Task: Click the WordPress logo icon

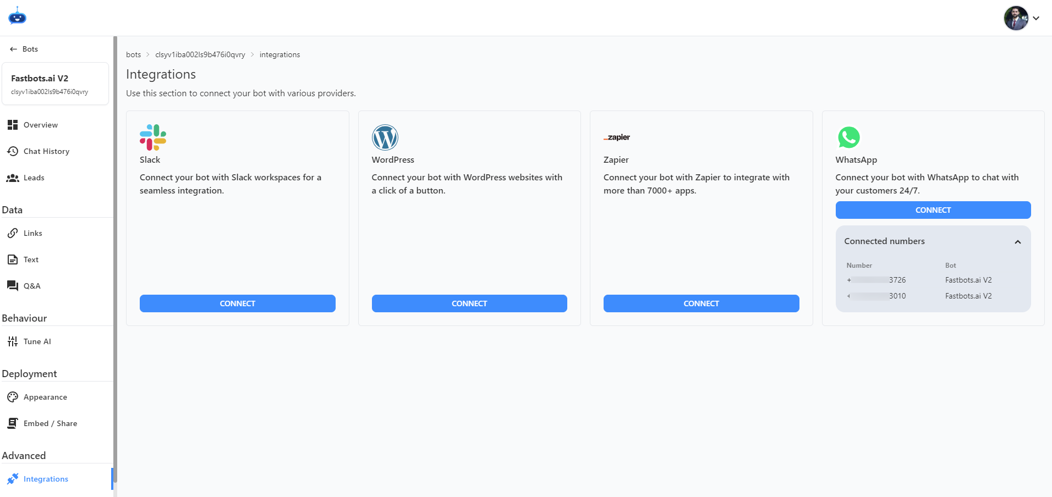Action: (x=385, y=137)
